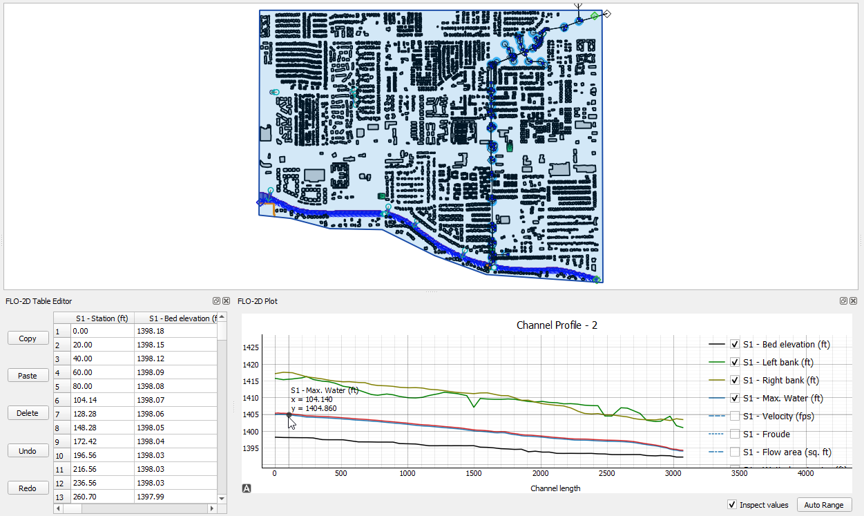Disable the Inspect values checkbox
Viewport: 864px width, 516px height.
pos(732,505)
